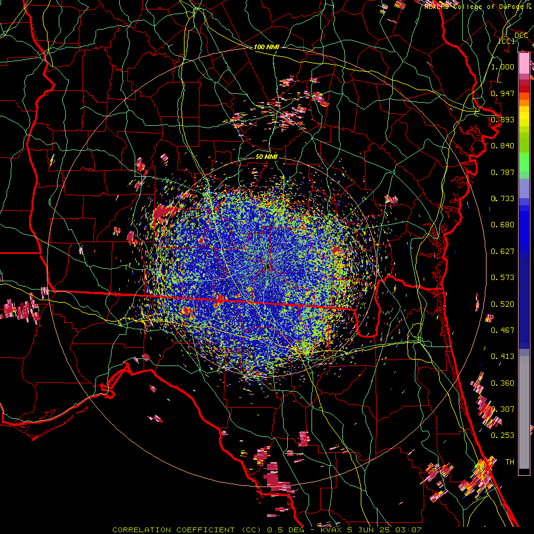Select the 0.253 legend value
Viewport: 534px width, 534px height.
pos(503,436)
